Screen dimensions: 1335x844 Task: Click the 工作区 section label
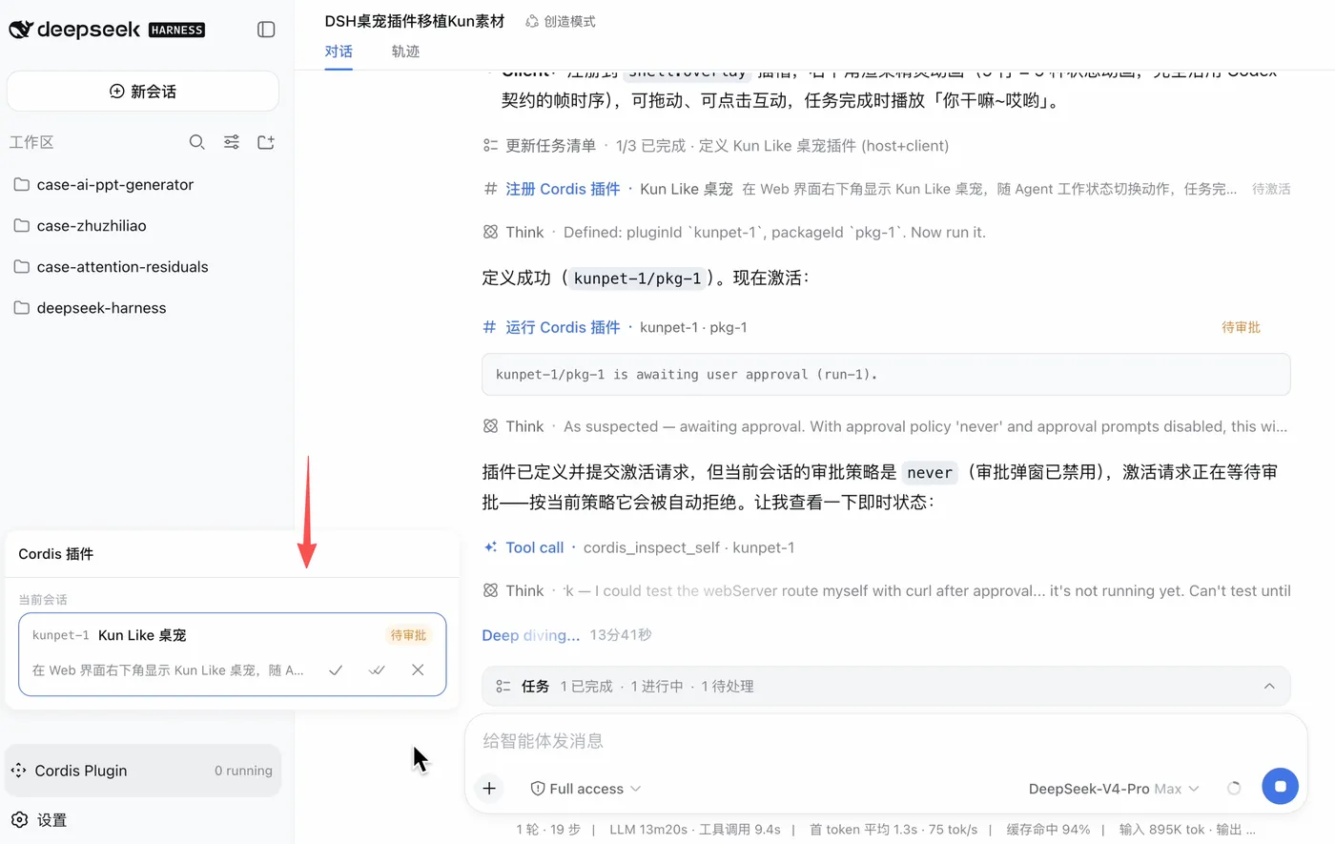tap(31, 142)
